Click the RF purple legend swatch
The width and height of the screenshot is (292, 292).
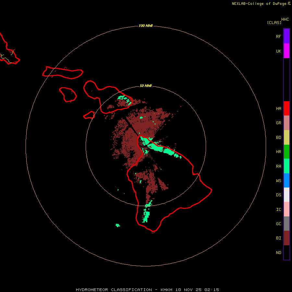[x=286, y=36]
